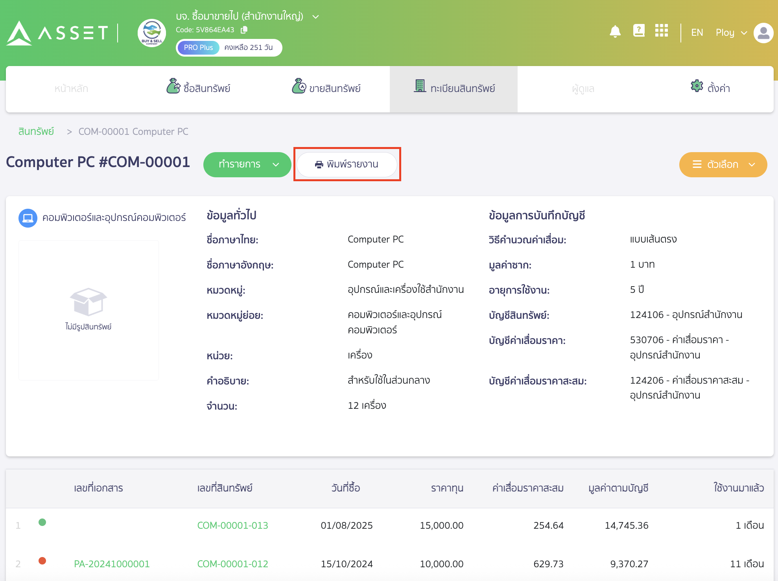This screenshot has height=581, width=778.
Task: Open the ตัวเลือก options dropdown
Action: 723,164
